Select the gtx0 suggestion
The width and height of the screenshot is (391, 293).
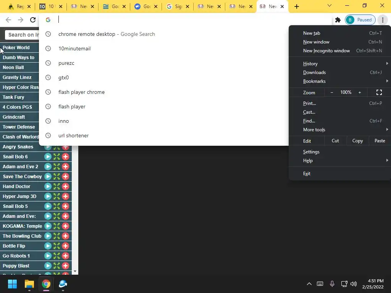click(163, 78)
